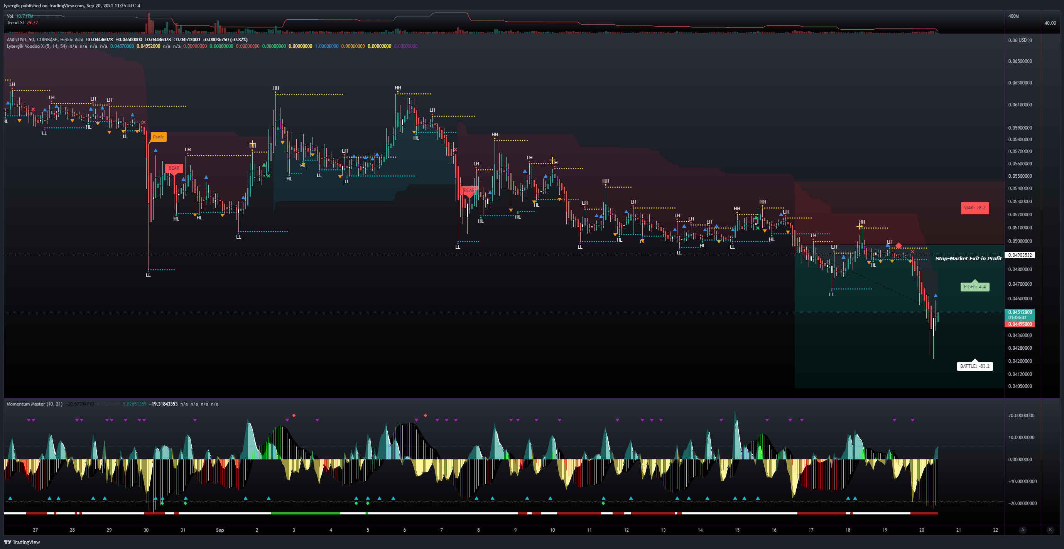
Task: Select the Stop-Market Exit in Profit text
Action: pyautogui.click(x=968, y=258)
